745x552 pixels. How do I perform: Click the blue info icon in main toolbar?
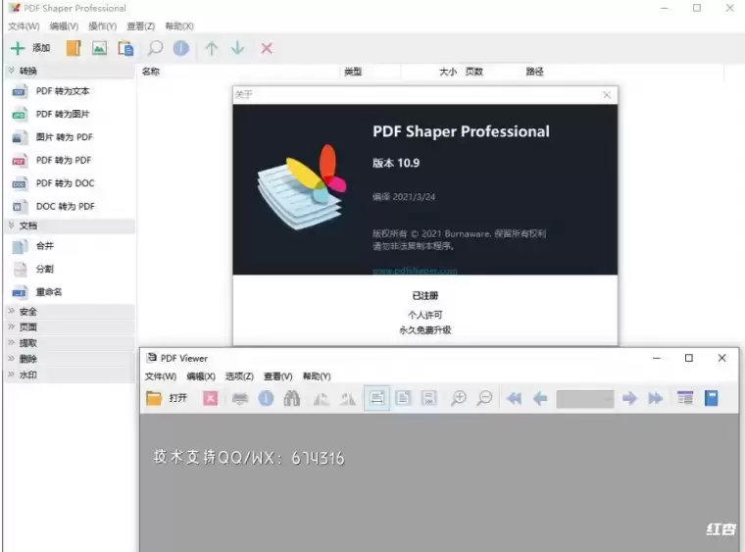(181, 48)
